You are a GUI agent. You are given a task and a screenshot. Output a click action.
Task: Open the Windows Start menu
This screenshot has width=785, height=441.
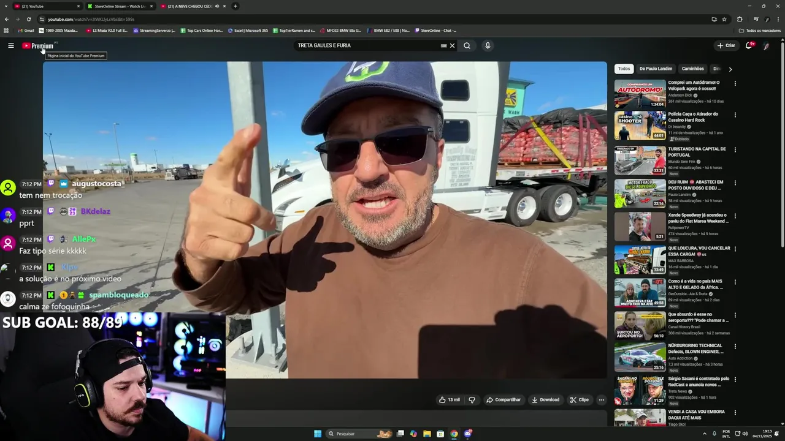point(318,434)
